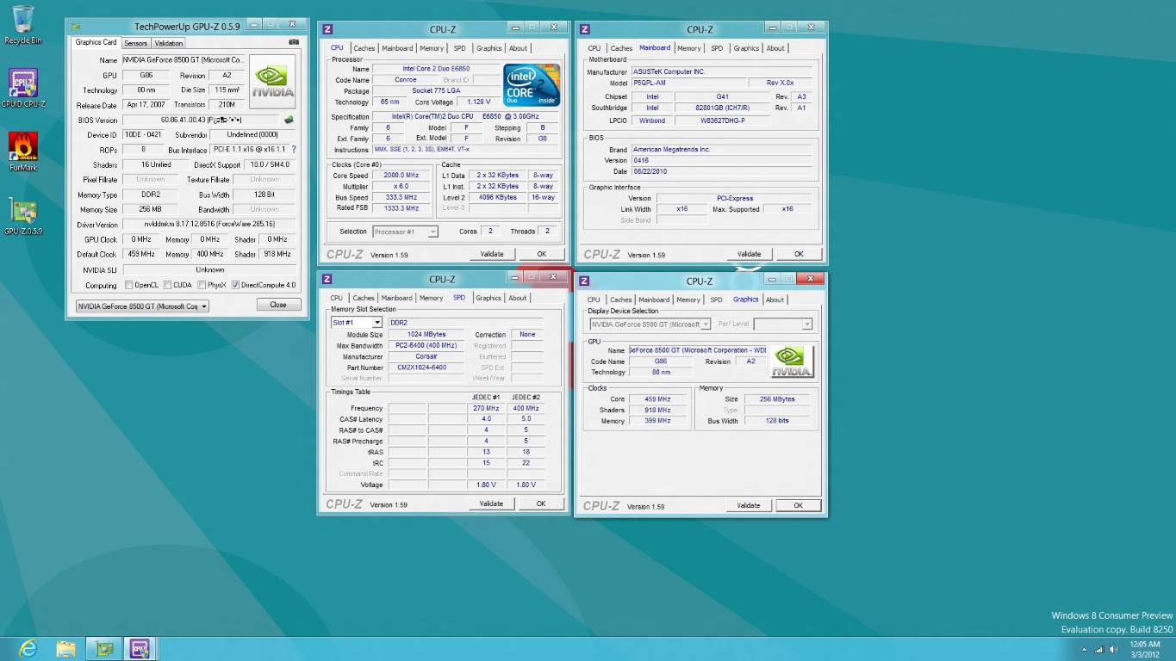Image resolution: width=1176 pixels, height=661 pixels.
Task: Open SPD tab in CPU-Z Mainboard-tab window
Action: point(717,48)
